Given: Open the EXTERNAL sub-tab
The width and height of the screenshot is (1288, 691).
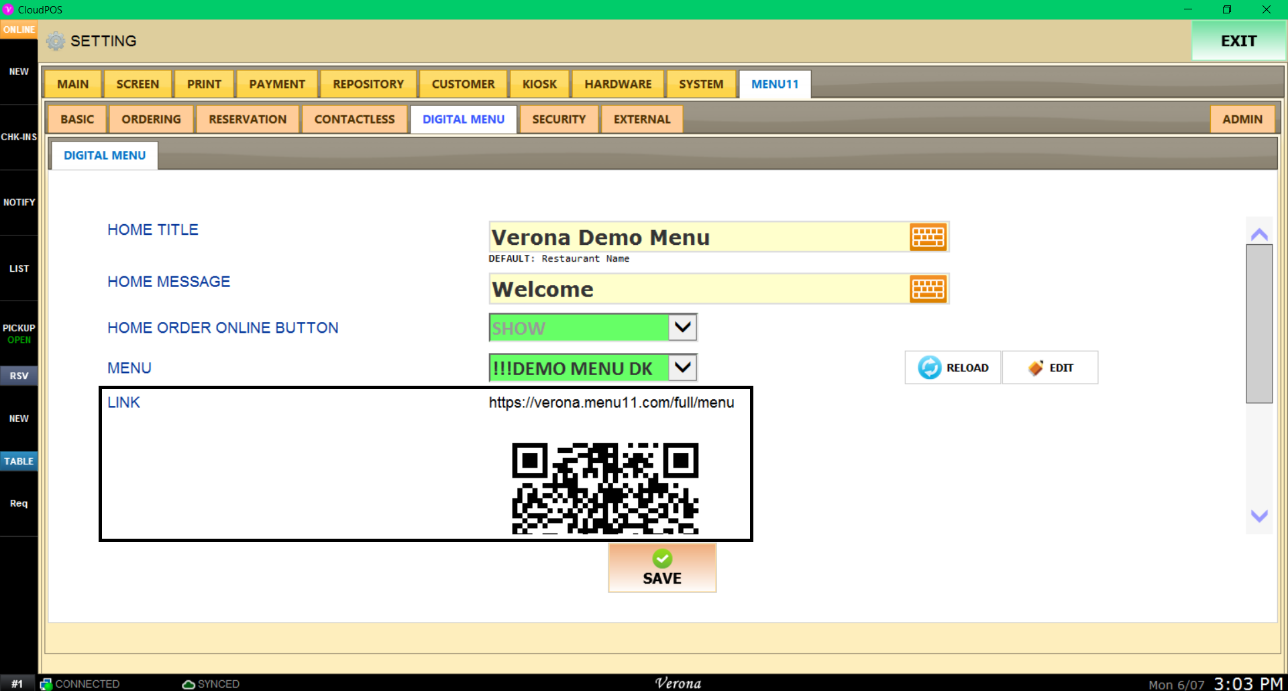Looking at the screenshot, I should 642,119.
